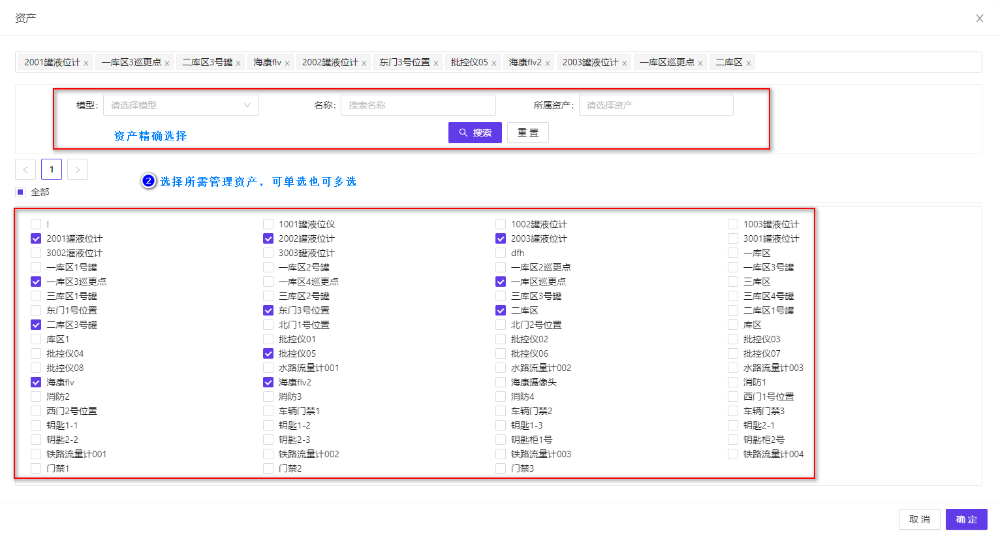Remove the 东门3号位置 tag
998x535 pixels.
[436, 63]
